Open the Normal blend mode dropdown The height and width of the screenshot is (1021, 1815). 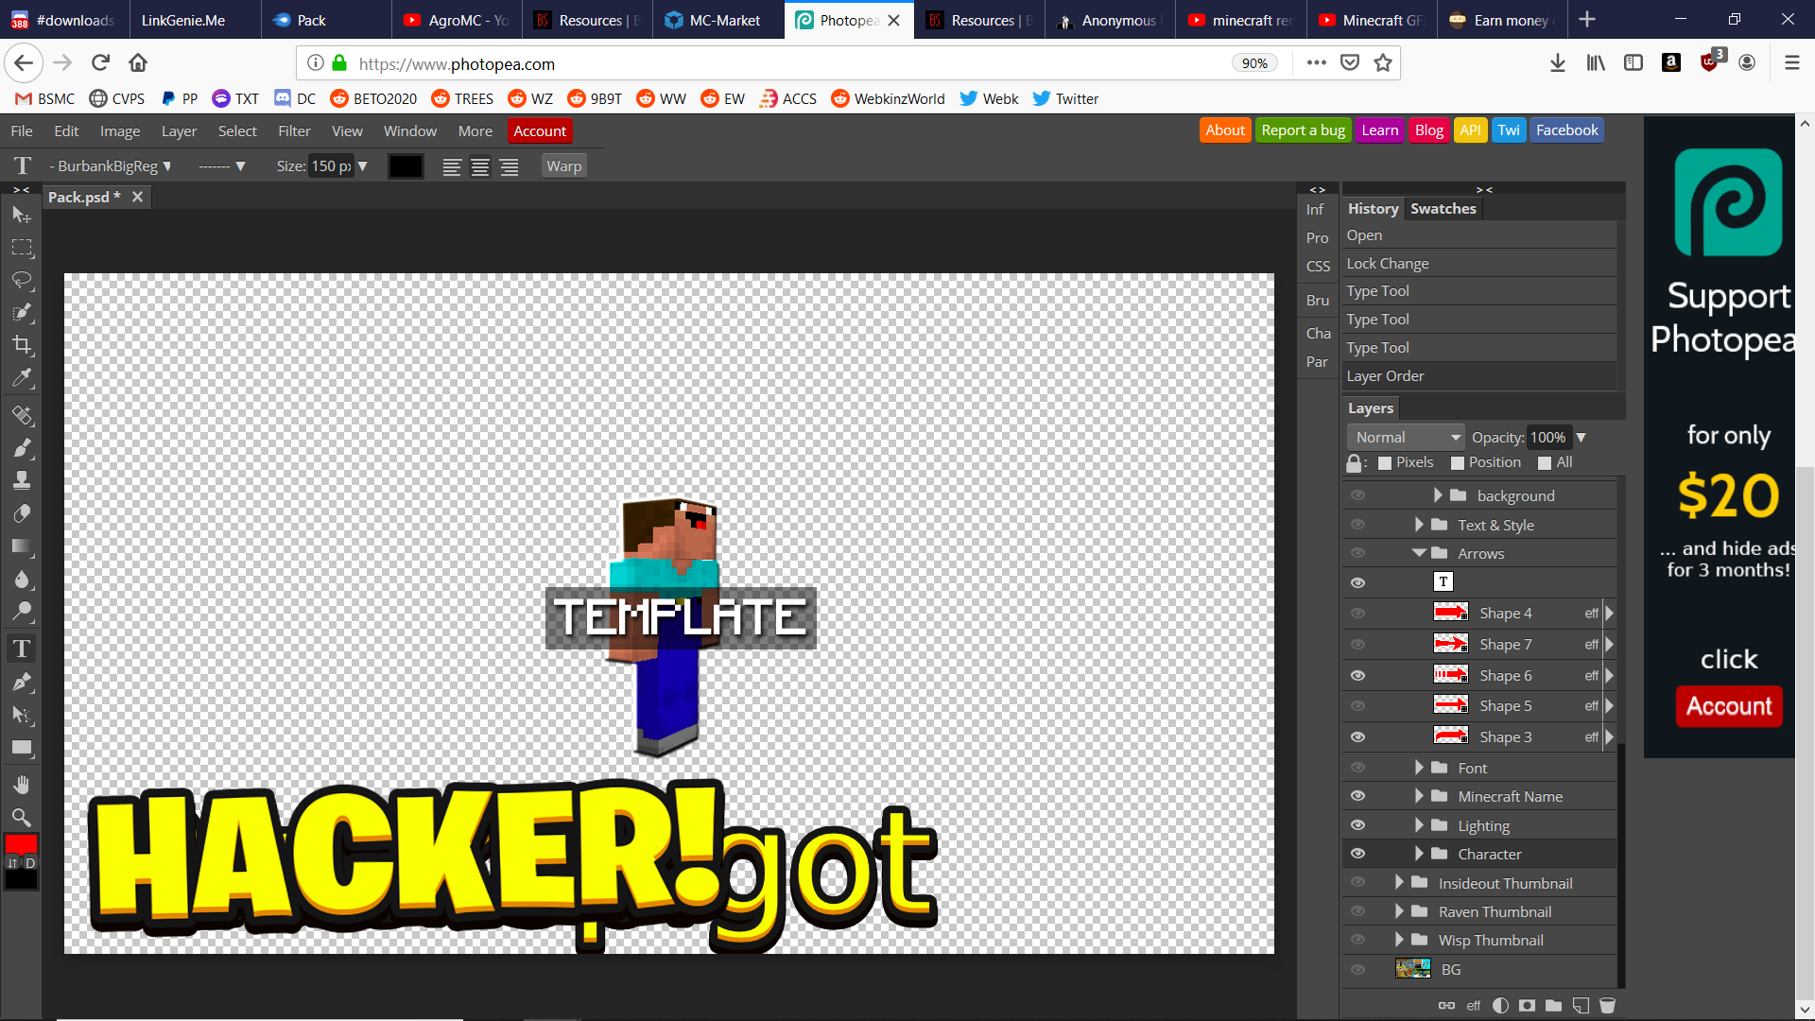pos(1406,437)
